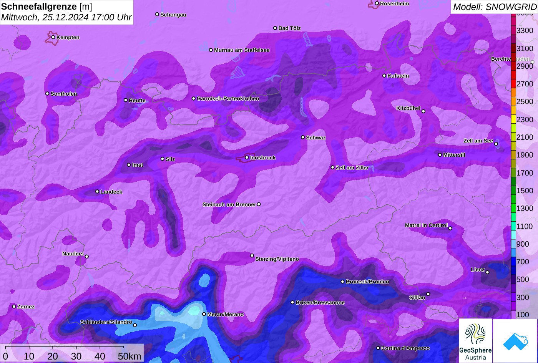Screen dimensions: 538x363
Task: Click the Silz town label
Action: (170, 159)
